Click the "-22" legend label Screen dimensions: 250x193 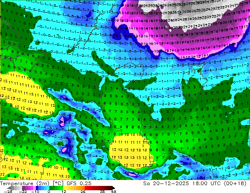(x=23, y=191)
